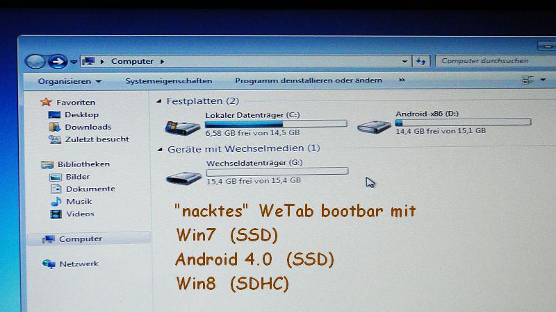Click the Favoriten star icon

(x=46, y=102)
